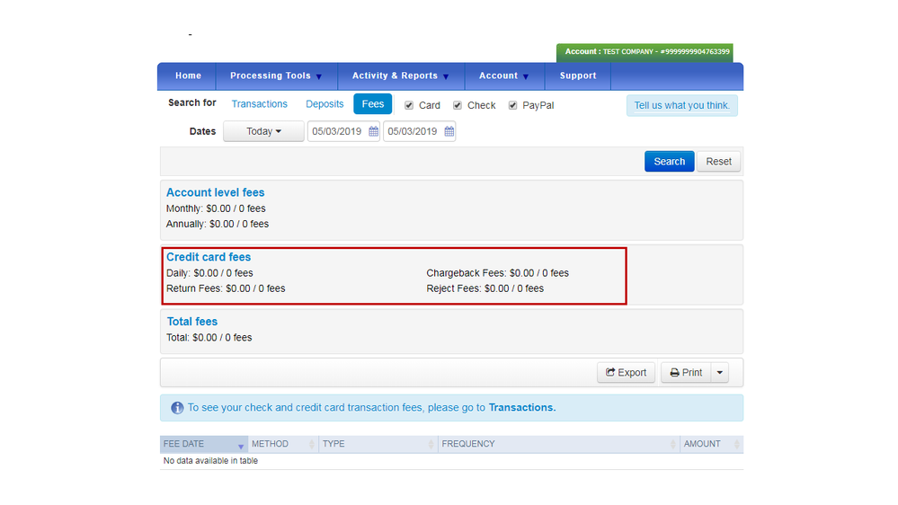Click the Return Fees value text
Image resolution: width=898 pixels, height=505 pixels.
(x=226, y=288)
